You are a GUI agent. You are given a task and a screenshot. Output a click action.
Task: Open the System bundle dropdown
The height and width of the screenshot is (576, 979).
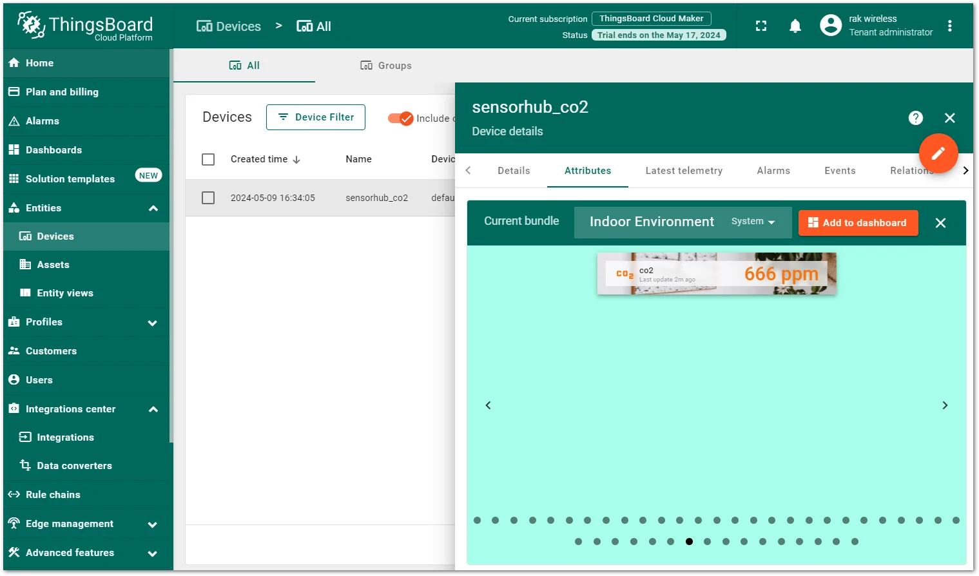pos(753,222)
